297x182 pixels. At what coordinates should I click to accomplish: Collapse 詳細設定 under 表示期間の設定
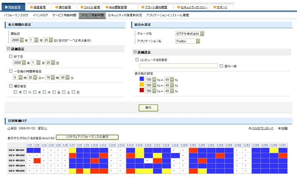tap(9, 49)
